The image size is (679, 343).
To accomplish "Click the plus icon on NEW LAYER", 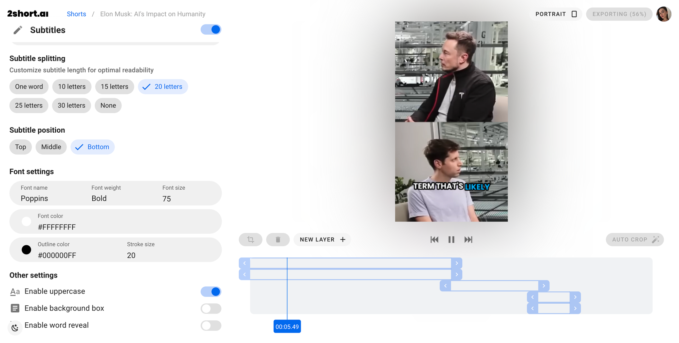I will tap(343, 240).
